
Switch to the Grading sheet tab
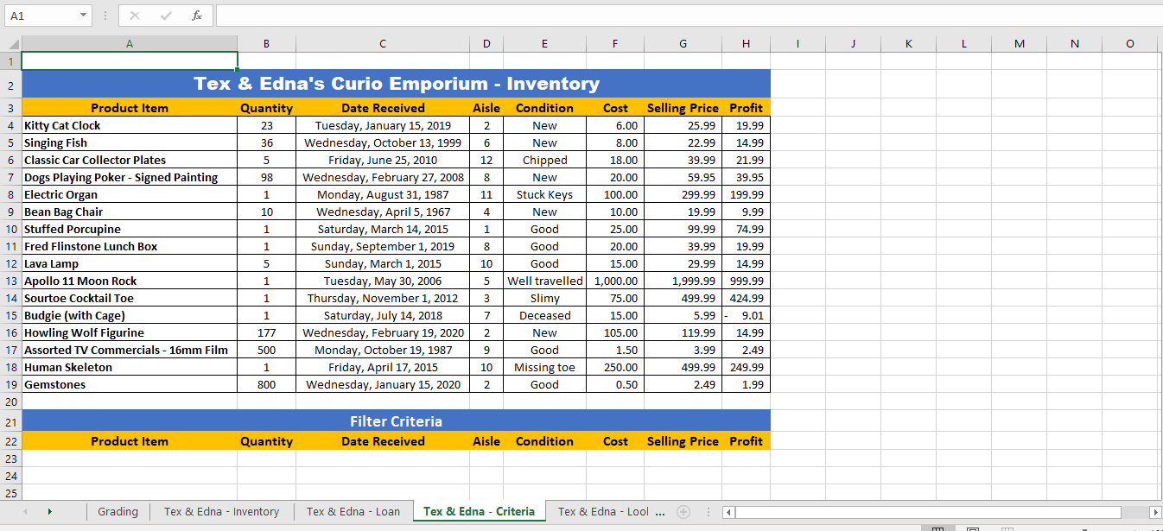coord(118,511)
